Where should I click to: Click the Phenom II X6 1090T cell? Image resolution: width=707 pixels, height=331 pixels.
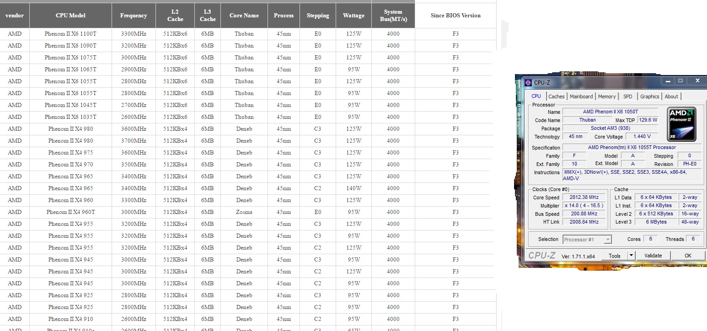(x=70, y=46)
